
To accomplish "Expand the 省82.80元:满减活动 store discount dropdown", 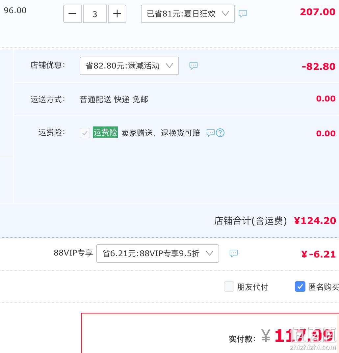I will click(x=129, y=66).
